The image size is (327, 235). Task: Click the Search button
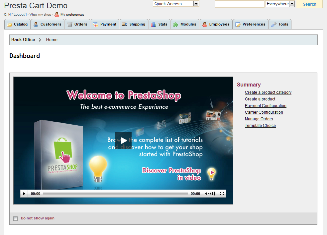point(309,4)
